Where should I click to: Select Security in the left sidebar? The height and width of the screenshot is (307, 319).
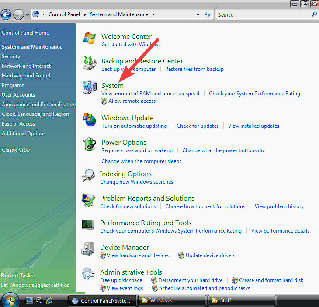click(x=11, y=56)
